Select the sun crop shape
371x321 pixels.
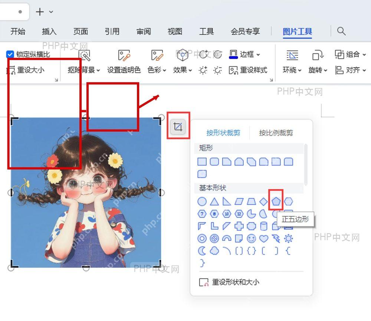pos(288,238)
